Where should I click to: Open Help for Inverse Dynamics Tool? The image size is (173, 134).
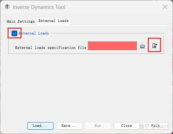pos(155,126)
